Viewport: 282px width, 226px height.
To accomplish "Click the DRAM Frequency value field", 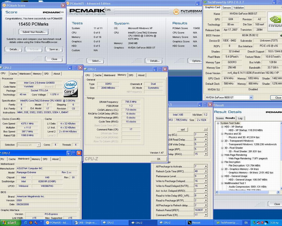I will point(131,102).
